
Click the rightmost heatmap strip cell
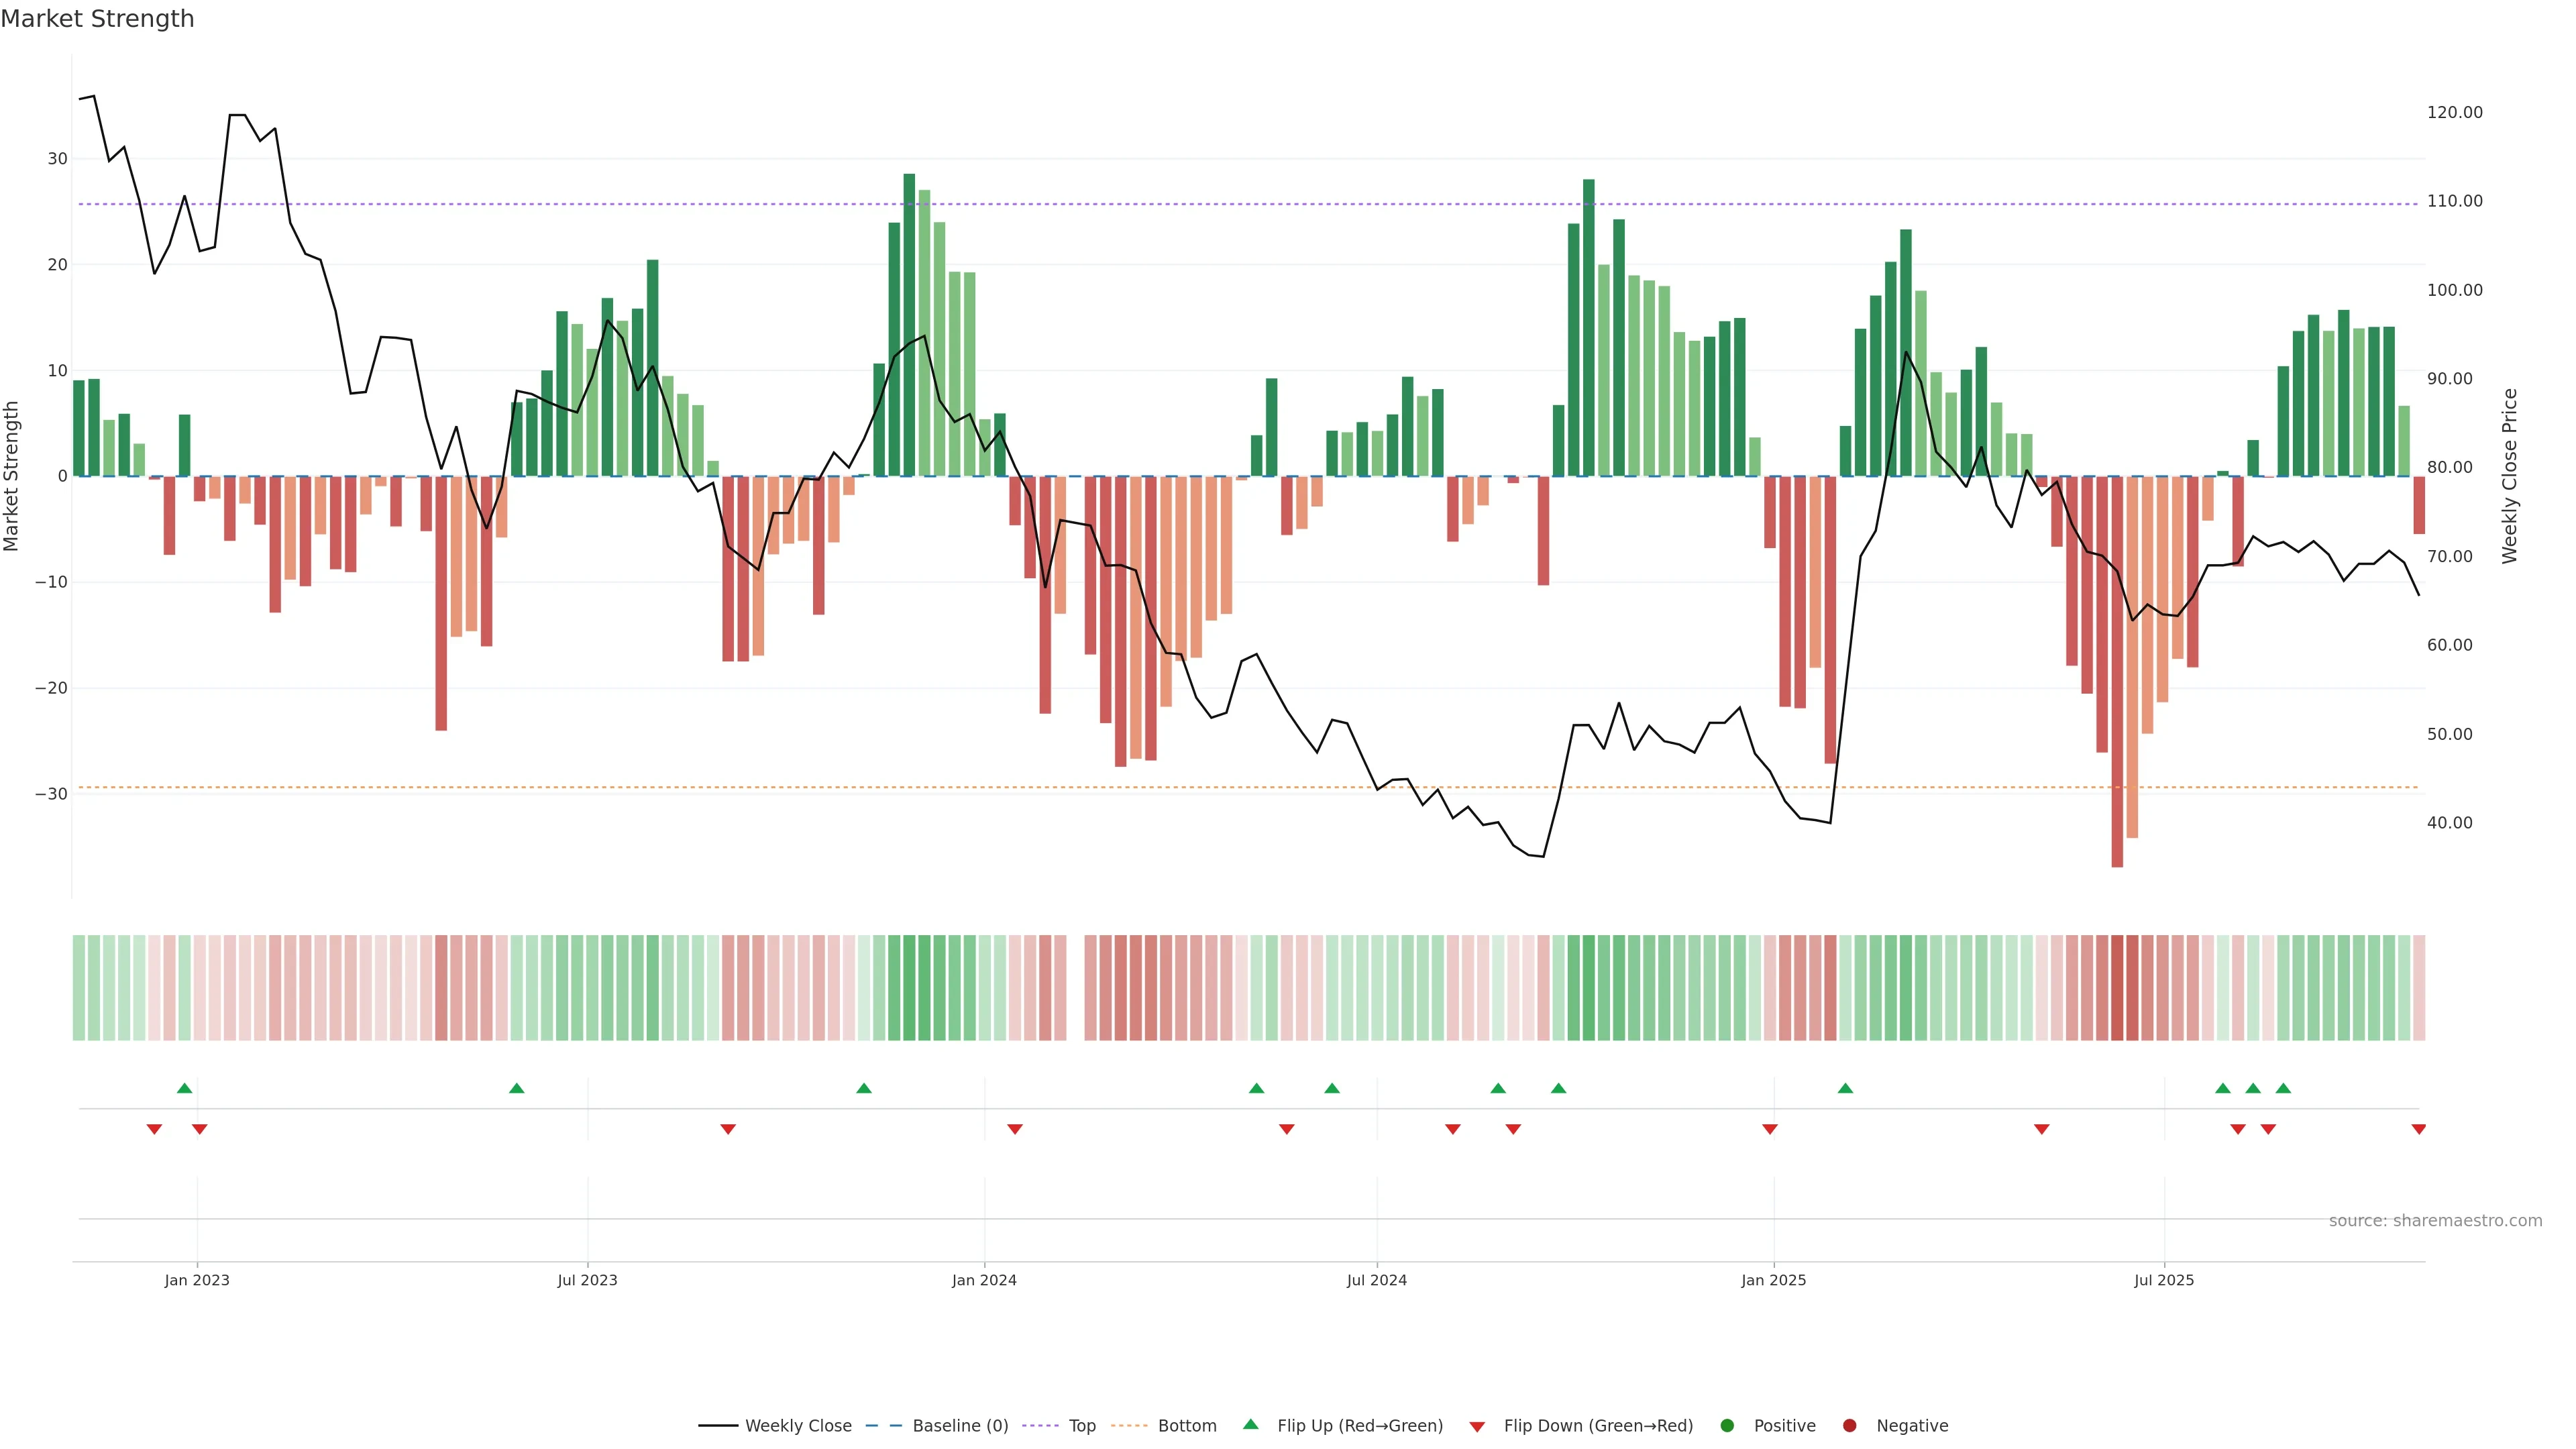pos(2418,987)
